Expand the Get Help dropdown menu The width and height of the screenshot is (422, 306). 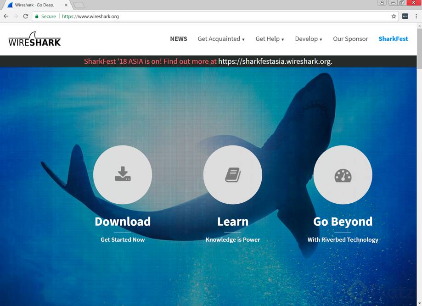tap(270, 39)
